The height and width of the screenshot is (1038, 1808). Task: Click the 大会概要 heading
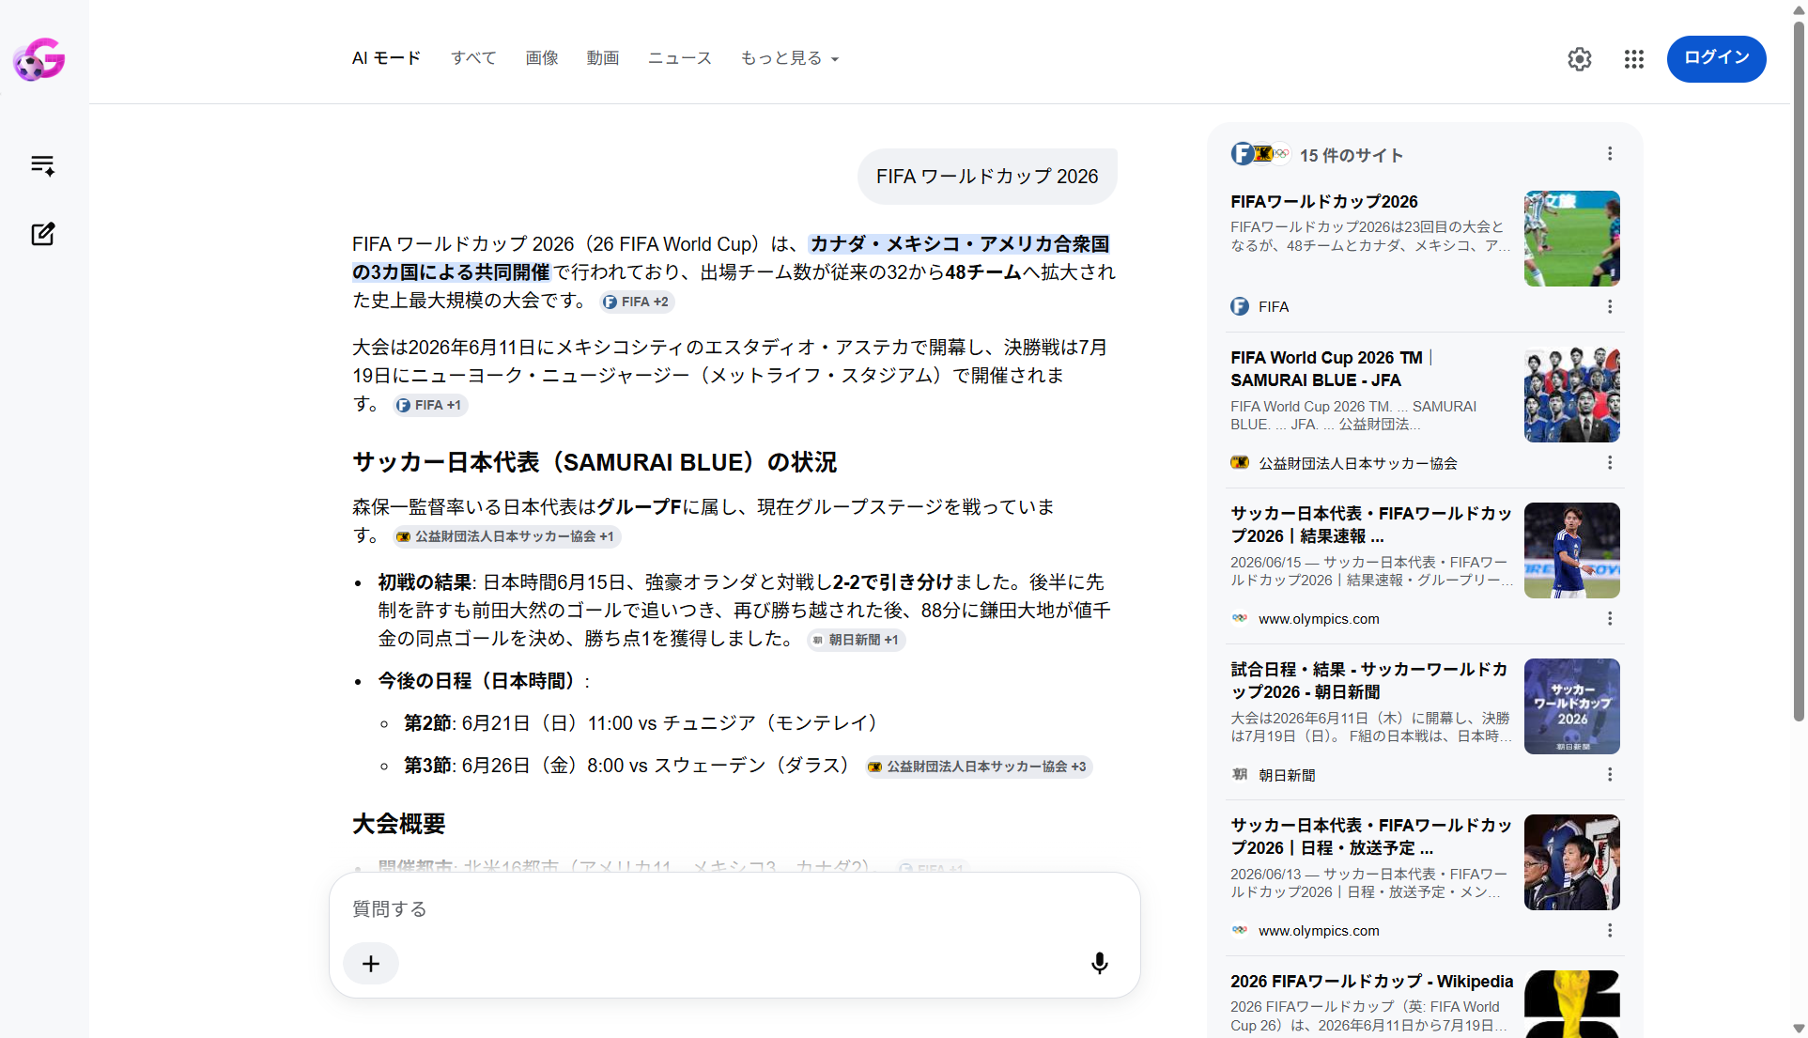tap(399, 825)
